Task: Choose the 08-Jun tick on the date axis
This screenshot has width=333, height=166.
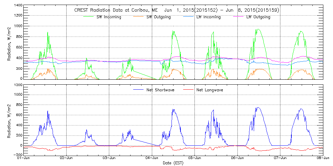Action: coord(323,158)
